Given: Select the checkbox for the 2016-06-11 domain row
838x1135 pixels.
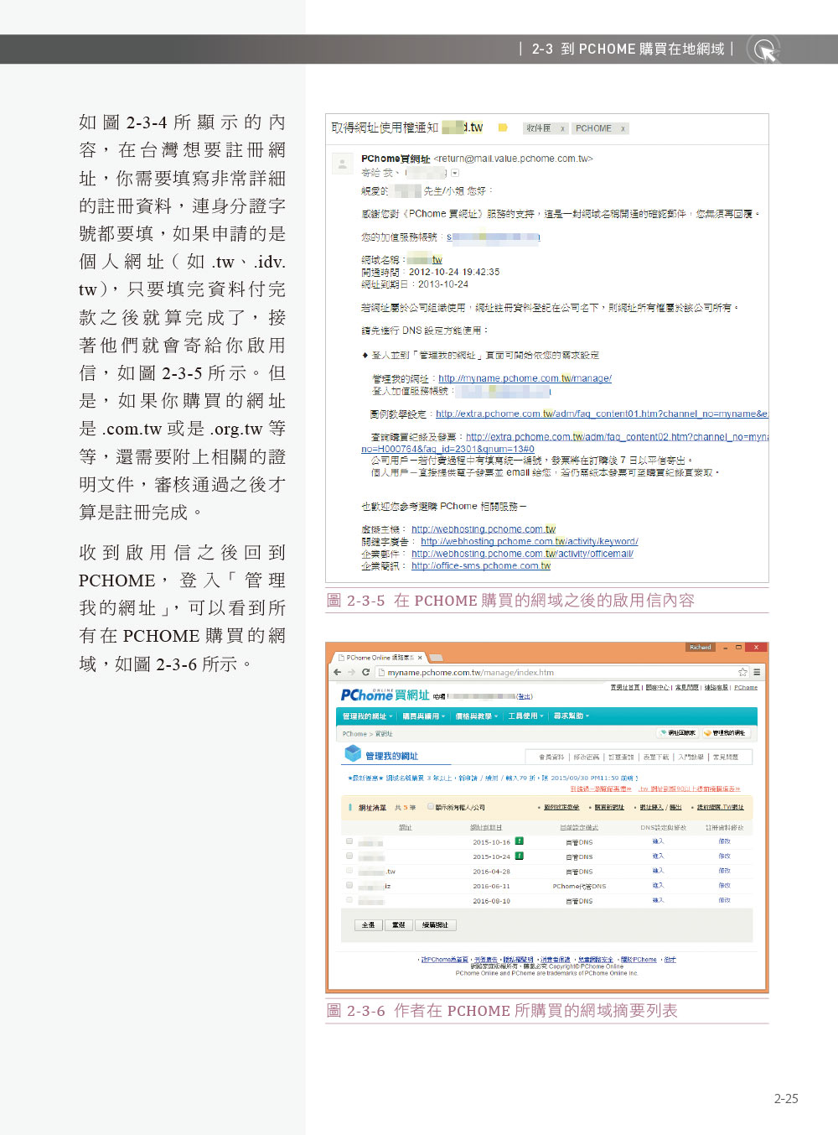Looking at the screenshot, I should point(349,885).
